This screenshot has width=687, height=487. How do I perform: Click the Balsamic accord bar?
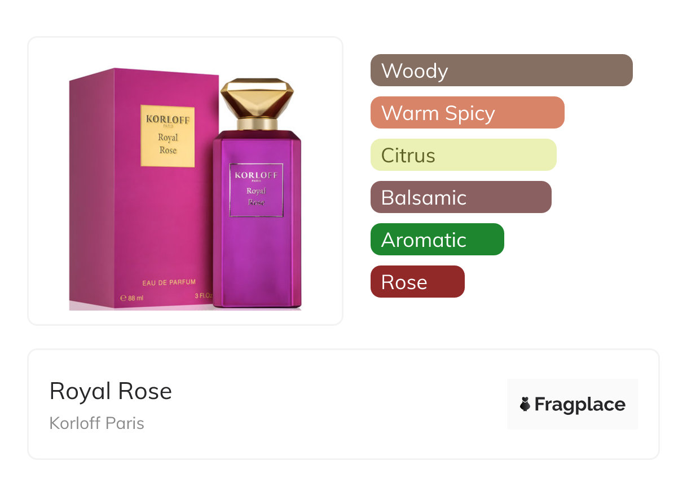point(461,197)
